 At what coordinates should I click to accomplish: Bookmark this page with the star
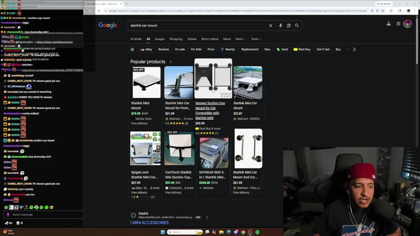[x=383, y=11]
